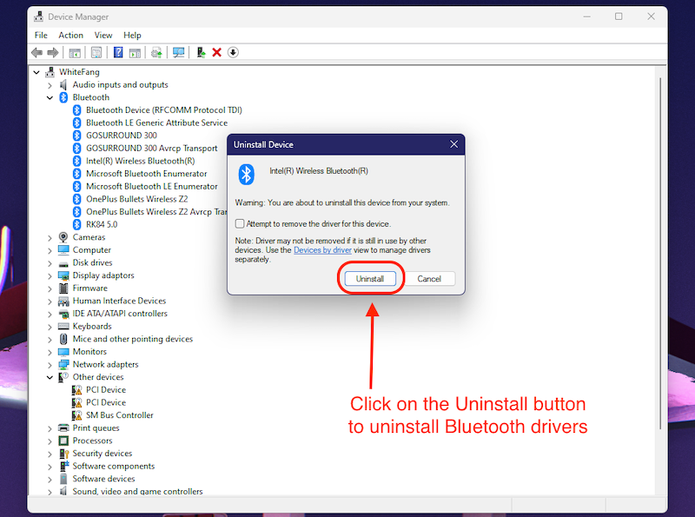Expand the Software components category
This screenshot has width=695, height=517.
(50, 467)
